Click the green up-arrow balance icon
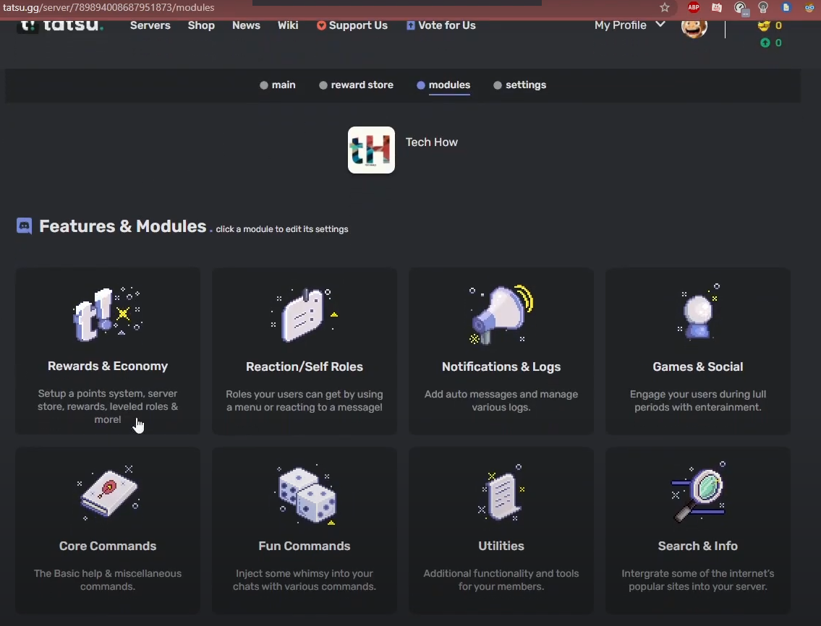The height and width of the screenshot is (626, 821). tap(765, 43)
